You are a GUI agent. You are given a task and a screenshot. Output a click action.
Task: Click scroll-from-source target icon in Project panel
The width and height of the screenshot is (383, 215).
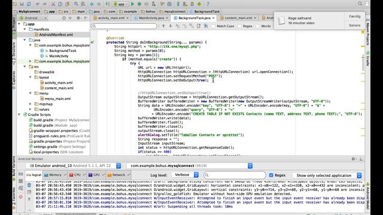click(x=64, y=18)
